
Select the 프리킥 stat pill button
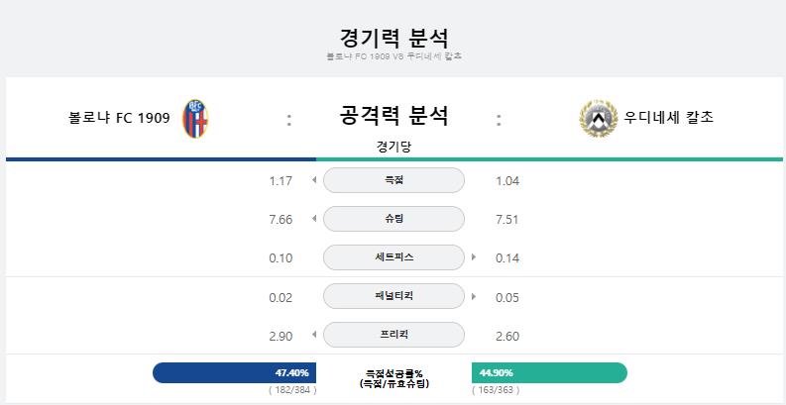(394, 335)
